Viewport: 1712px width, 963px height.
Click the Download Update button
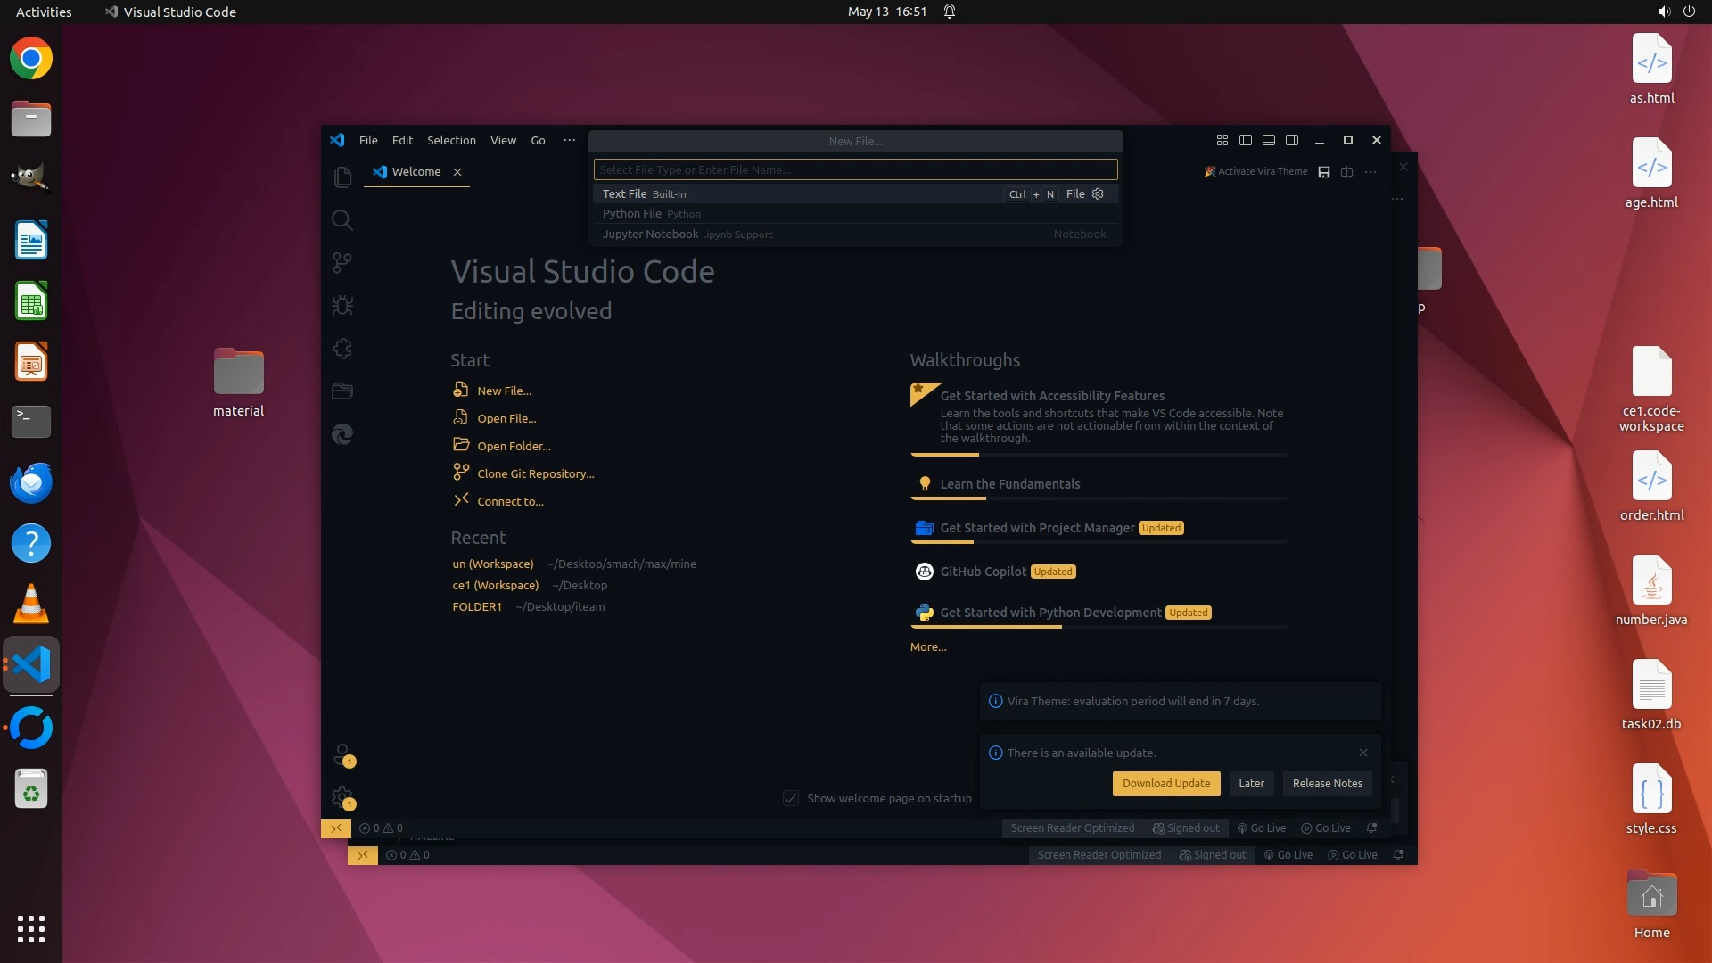tap(1165, 784)
